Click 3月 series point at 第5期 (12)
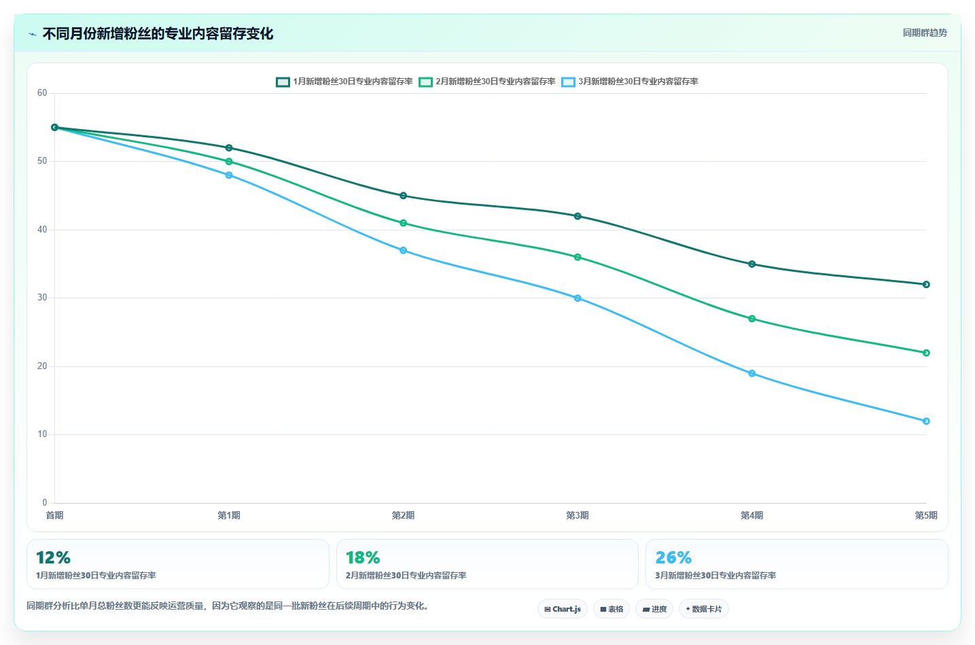This screenshot has height=645, width=975. coord(926,421)
